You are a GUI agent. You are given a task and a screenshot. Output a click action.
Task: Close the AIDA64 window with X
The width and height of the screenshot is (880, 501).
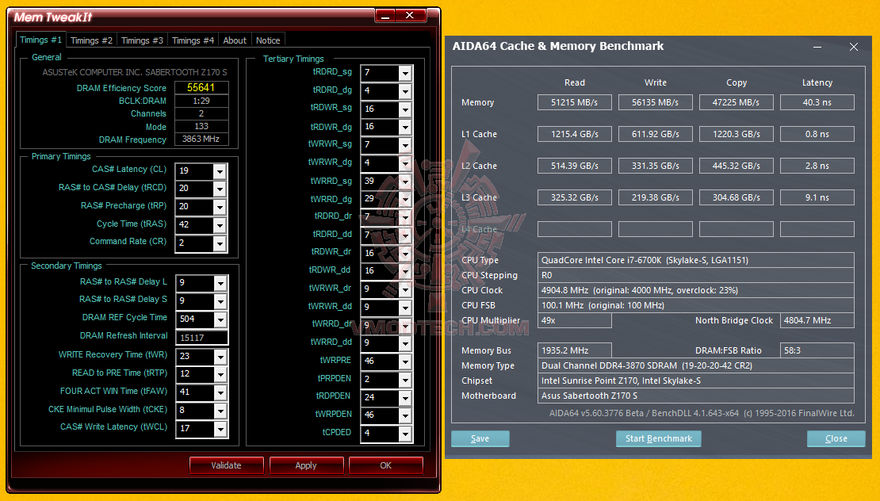(x=854, y=47)
